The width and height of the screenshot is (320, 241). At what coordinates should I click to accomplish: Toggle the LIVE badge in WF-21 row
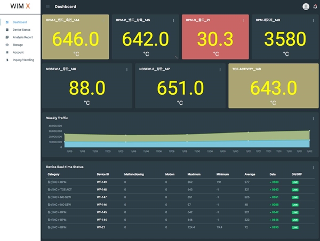295,227
